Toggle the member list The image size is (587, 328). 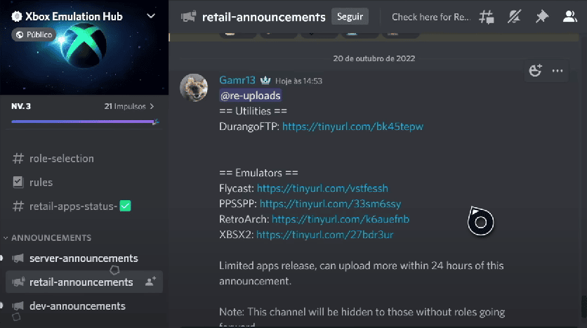click(569, 17)
